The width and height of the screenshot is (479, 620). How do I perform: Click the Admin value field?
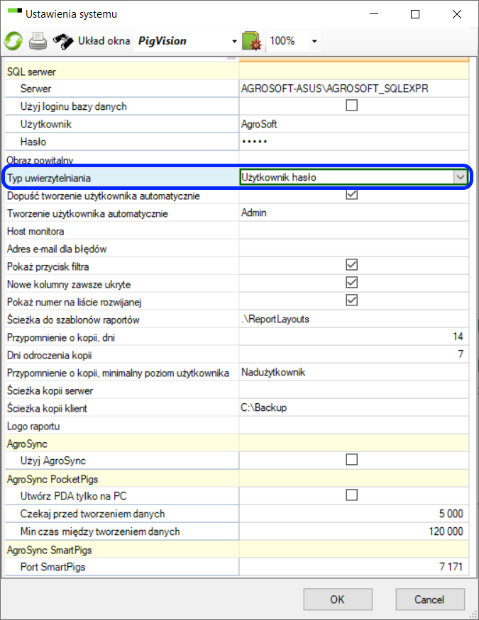coord(354,213)
